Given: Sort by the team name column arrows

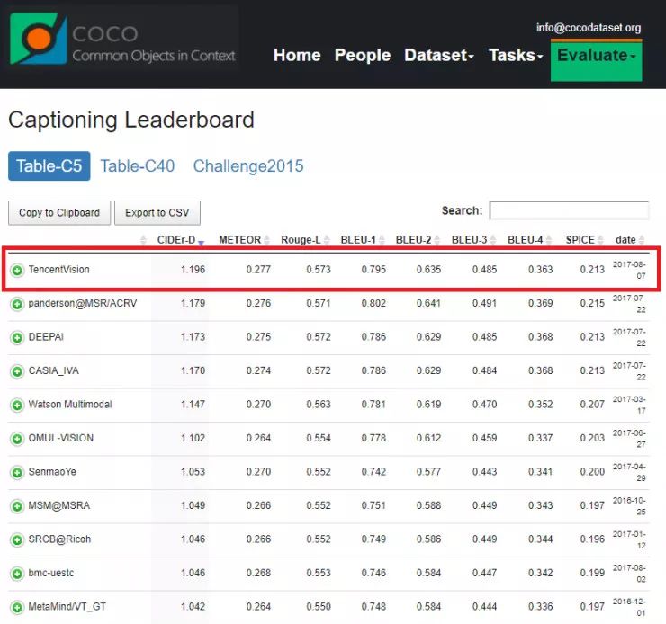Looking at the screenshot, I should [143, 240].
